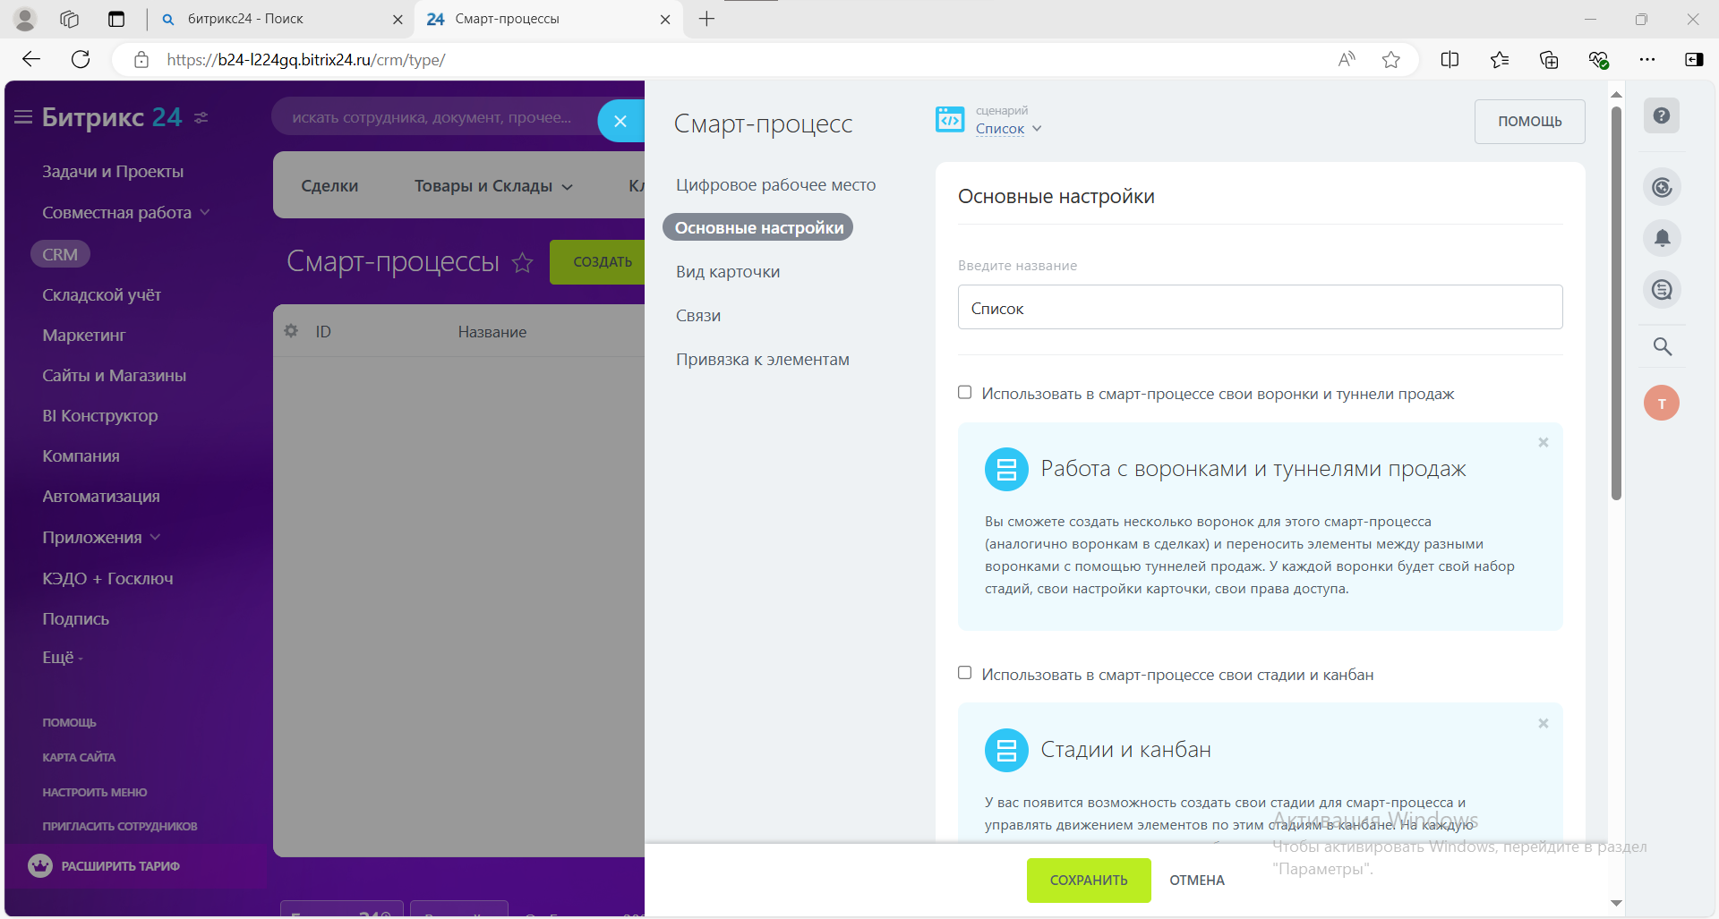The width and height of the screenshot is (1719, 919).
Task: Open the CRM sidebar item
Action: pyautogui.click(x=60, y=254)
